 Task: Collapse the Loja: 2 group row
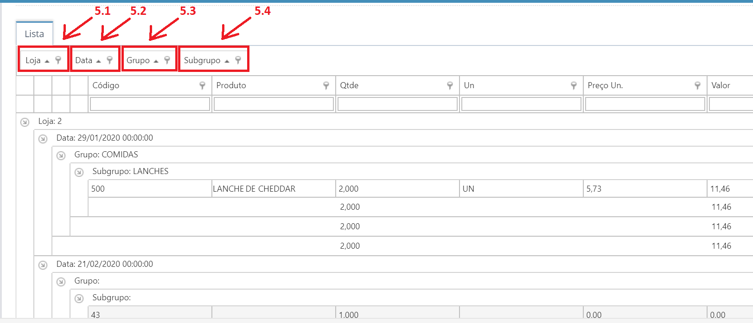(x=25, y=122)
